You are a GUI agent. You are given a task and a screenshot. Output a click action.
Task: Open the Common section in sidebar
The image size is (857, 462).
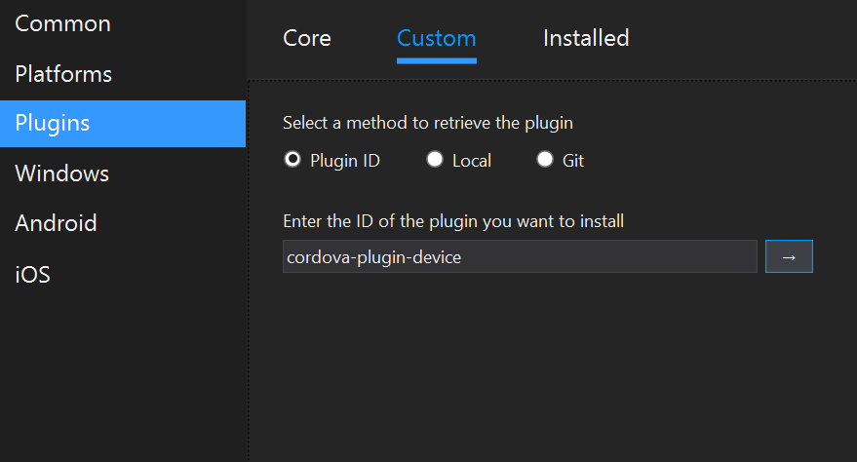pyautogui.click(x=62, y=23)
